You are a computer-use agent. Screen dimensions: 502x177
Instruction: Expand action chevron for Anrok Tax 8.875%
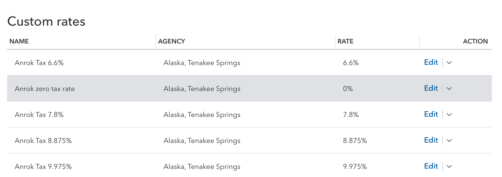(449, 141)
